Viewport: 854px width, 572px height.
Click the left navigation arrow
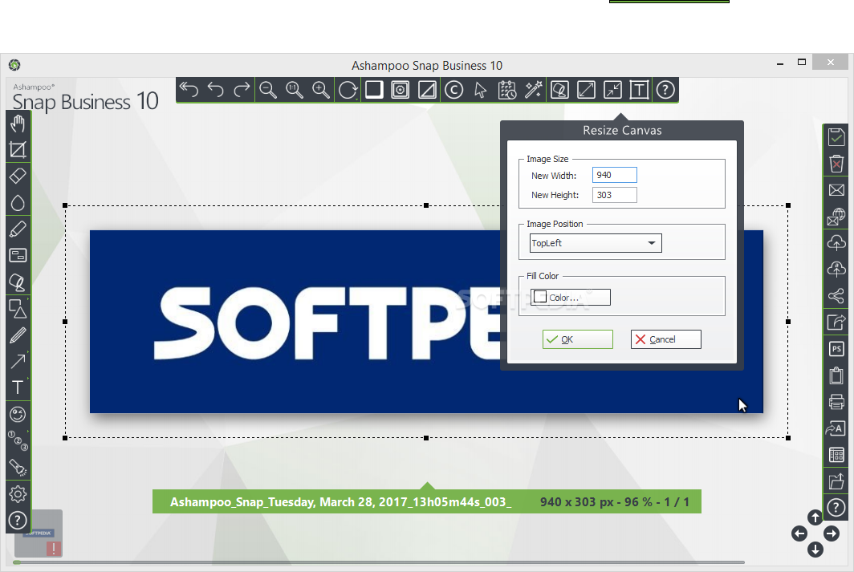click(799, 533)
